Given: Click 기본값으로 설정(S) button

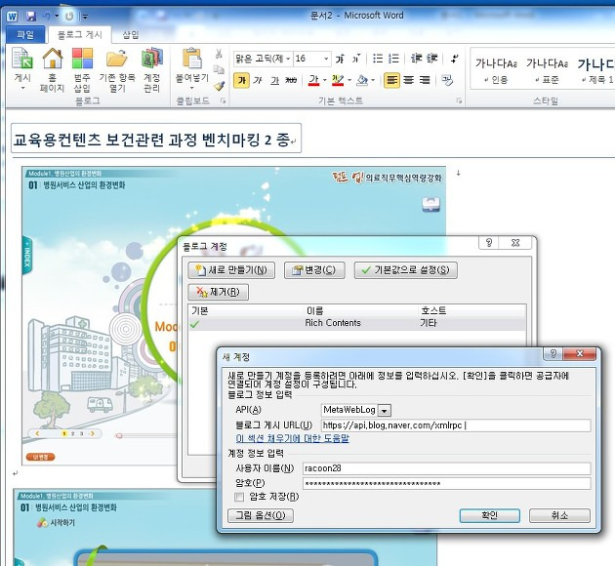Looking at the screenshot, I should tap(405, 270).
